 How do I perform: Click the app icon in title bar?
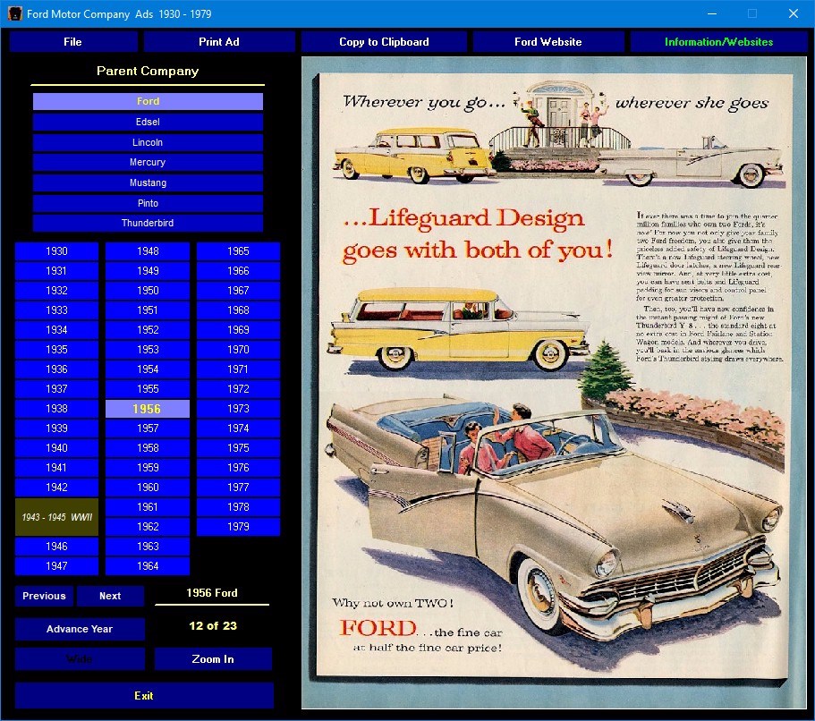pyautogui.click(x=14, y=13)
